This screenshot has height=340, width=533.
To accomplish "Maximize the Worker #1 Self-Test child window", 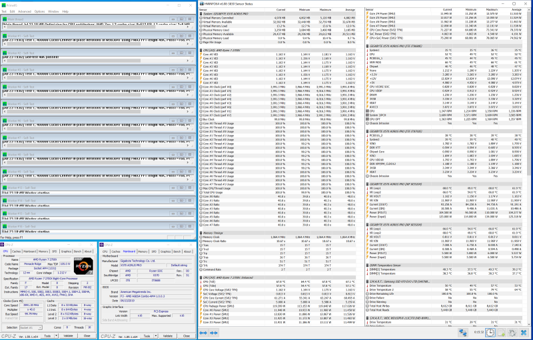I will (x=181, y=36).
